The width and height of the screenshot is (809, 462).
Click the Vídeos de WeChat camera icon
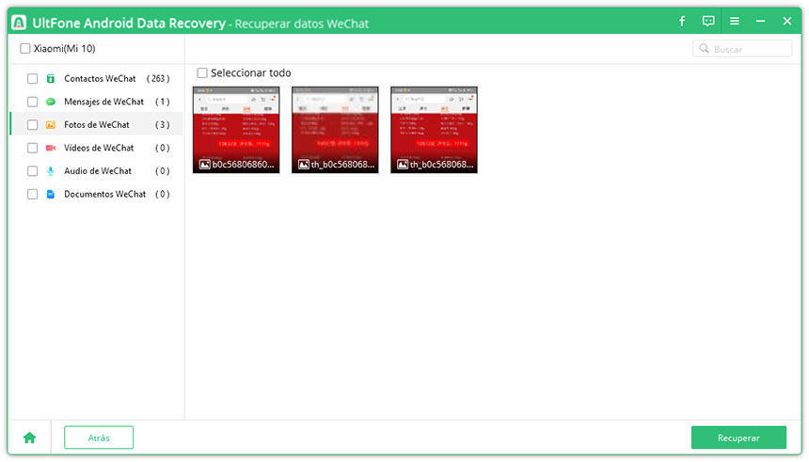51,148
